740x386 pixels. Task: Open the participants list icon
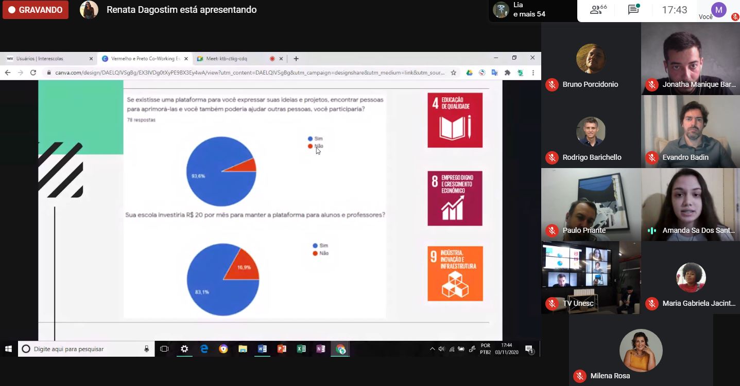coord(598,10)
